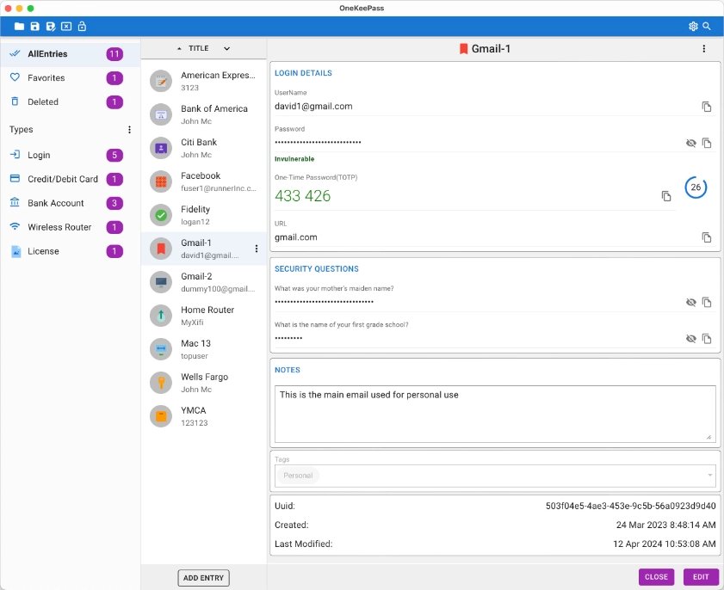The height and width of the screenshot is (590, 724).
Task: Copy the UserName david1@gmail.com value
Action: tap(707, 107)
